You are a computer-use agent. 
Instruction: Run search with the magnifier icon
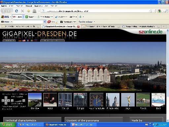(166, 11)
